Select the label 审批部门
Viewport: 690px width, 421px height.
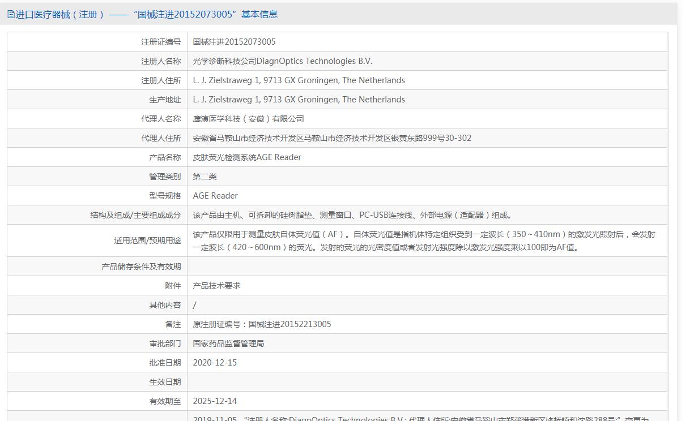165,343
